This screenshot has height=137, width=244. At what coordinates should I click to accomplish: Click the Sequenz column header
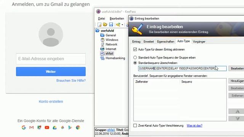[203, 82]
